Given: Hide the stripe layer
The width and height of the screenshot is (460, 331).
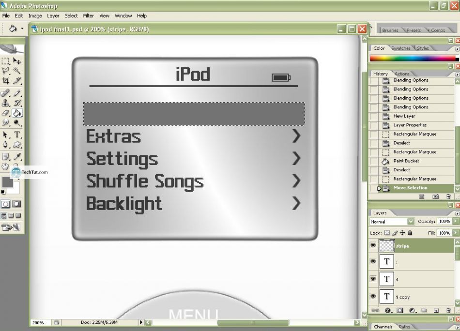Looking at the screenshot, I should pyautogui.click(x=373, y=245).
